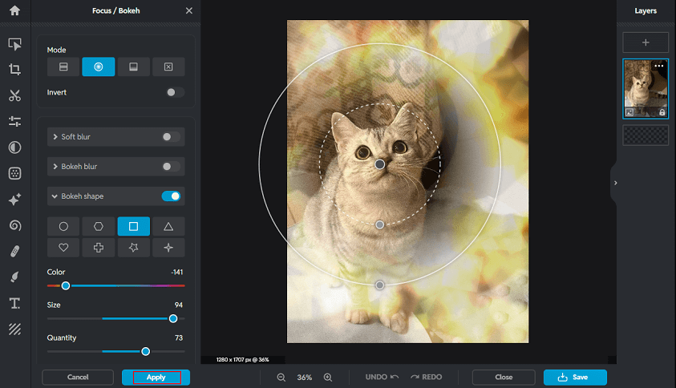Select heart bokeh shape

63,248
